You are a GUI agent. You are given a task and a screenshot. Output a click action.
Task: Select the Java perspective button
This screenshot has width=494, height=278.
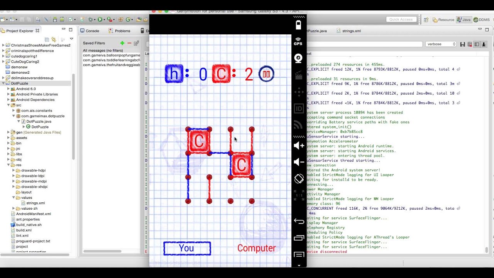pyautogui.click(x=464, y=20)
